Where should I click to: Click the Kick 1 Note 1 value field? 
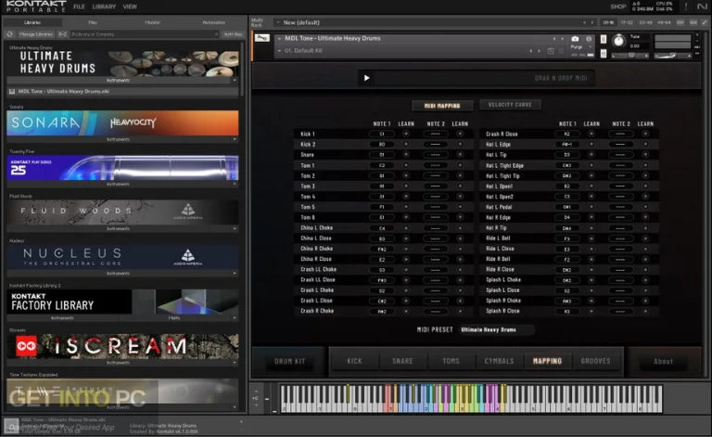[381, 134]
